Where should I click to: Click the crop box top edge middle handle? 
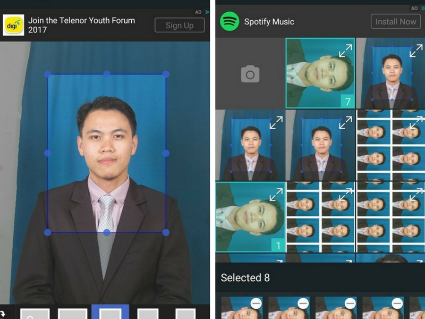pos(107,74)
